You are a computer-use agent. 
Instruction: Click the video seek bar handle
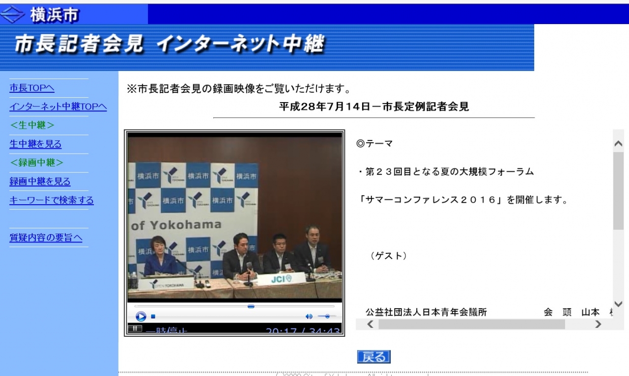pyautogui.click(x=251, y=306)
